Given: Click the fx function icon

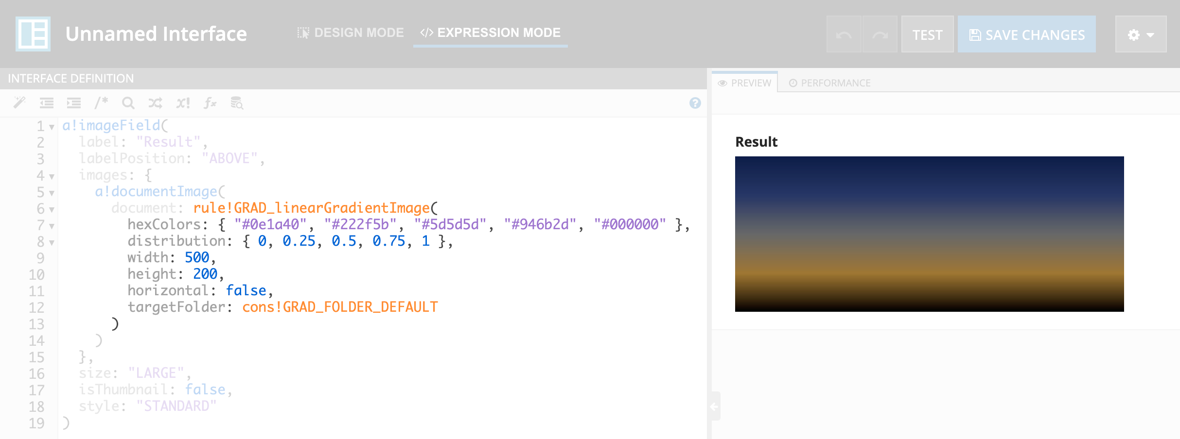Looking at the screenshot, I should click(x=210, y=103).
